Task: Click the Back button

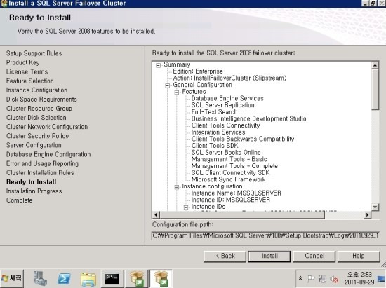Action: pos(225,256)
